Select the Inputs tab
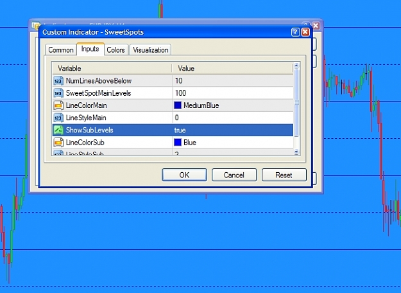This screenshot has height=293, width=401. click(x=90, y=49)
